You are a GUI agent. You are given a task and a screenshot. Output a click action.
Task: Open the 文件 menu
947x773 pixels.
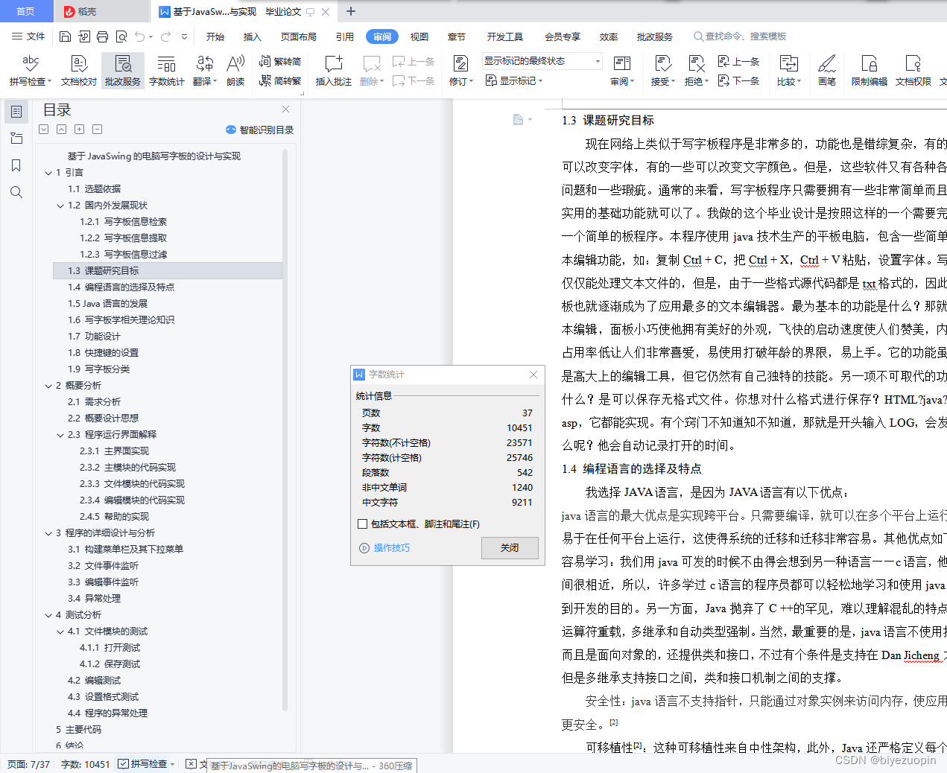coord(28,36)
